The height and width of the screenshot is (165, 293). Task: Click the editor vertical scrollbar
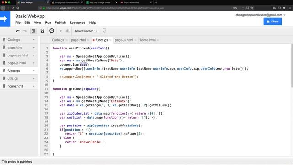coord(292,66)
